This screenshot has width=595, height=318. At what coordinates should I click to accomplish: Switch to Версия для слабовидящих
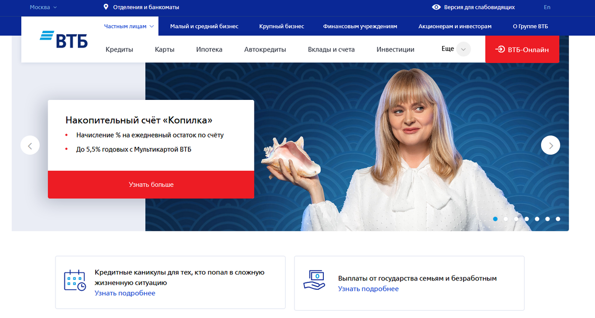480,7
